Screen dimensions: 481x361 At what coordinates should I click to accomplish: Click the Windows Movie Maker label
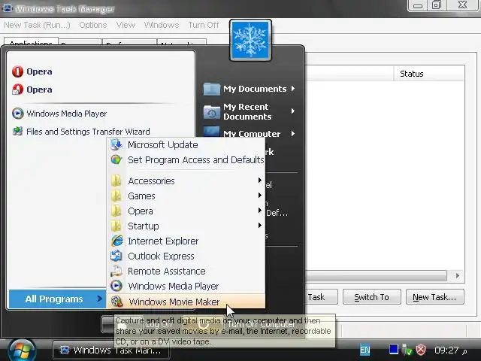click(174, 302)
